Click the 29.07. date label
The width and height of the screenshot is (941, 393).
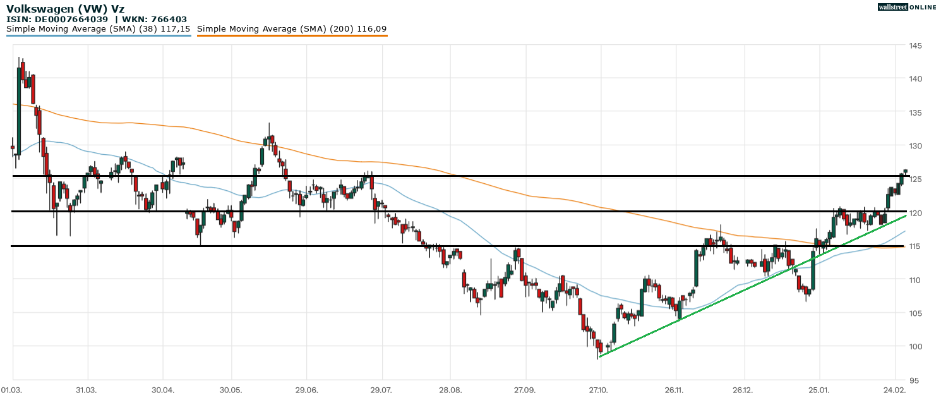(381, 389)
